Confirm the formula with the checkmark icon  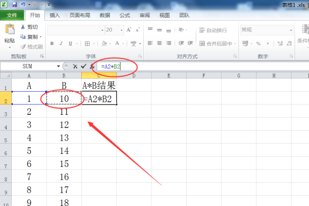tap(83, 66)
